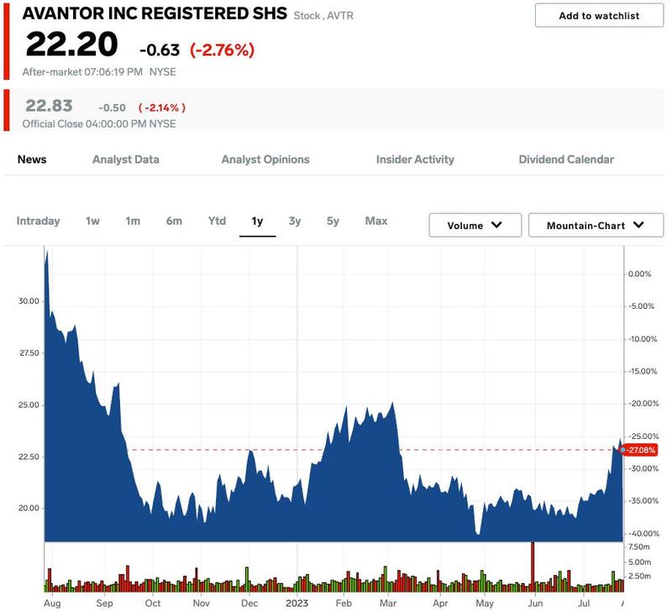The width and height of the screenshot is (672, 611).
Task: Click the AVANTOR INC REGISTERED SHS title
Action: [x=155, y=13]
